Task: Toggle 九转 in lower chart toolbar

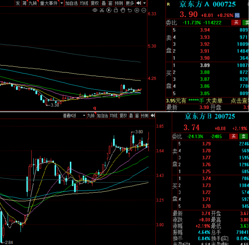Action: [x=91, y=116]
